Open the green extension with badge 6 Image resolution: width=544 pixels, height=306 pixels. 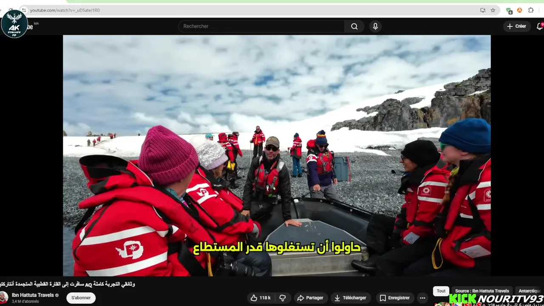tap(509, 10)
